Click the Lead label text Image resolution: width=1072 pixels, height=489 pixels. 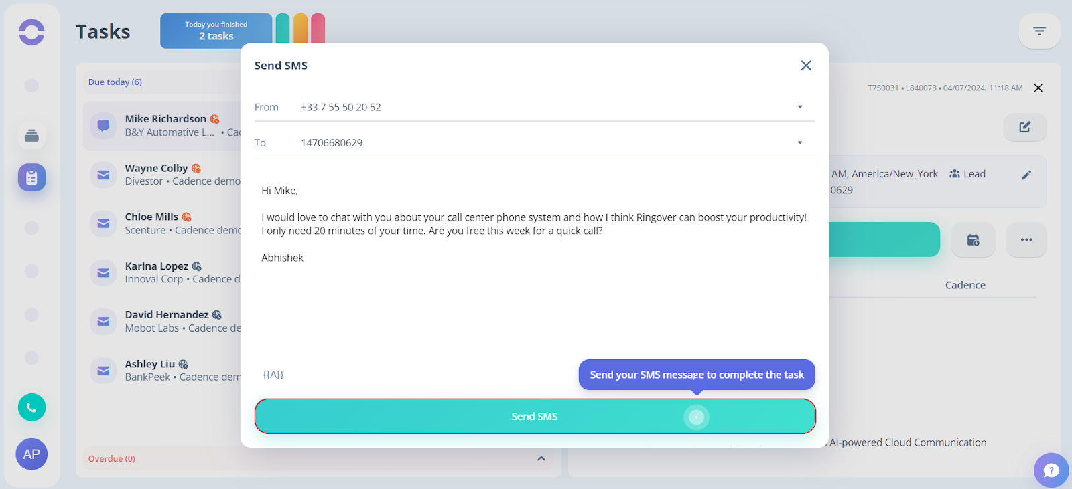click(974, 174)
